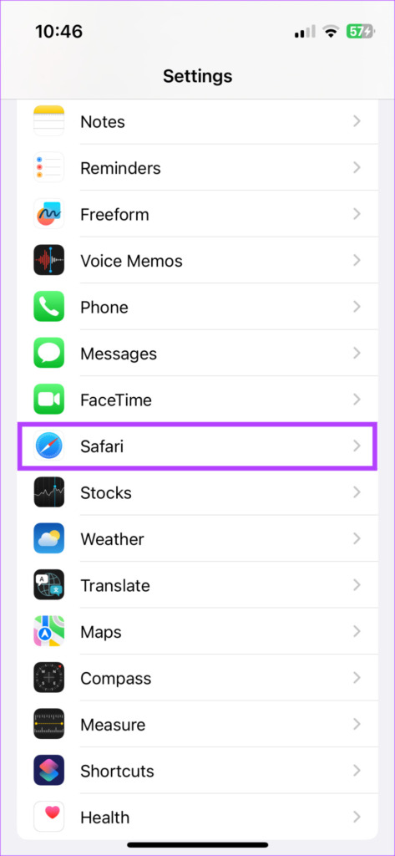Tap the Safari compass icon
395x856 pixels.
[48, 446]
